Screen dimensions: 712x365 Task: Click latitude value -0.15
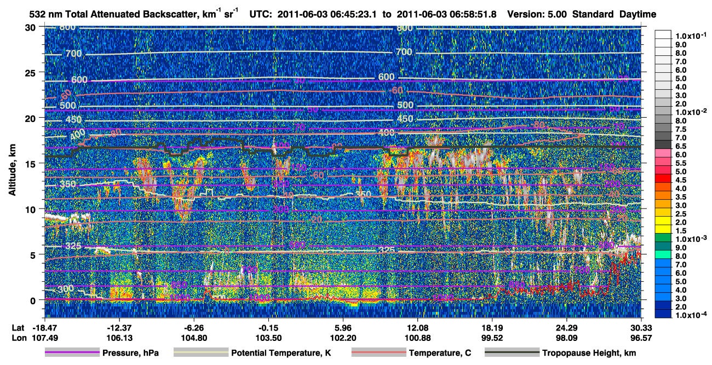pyautogui.click(x=268, y=327)
